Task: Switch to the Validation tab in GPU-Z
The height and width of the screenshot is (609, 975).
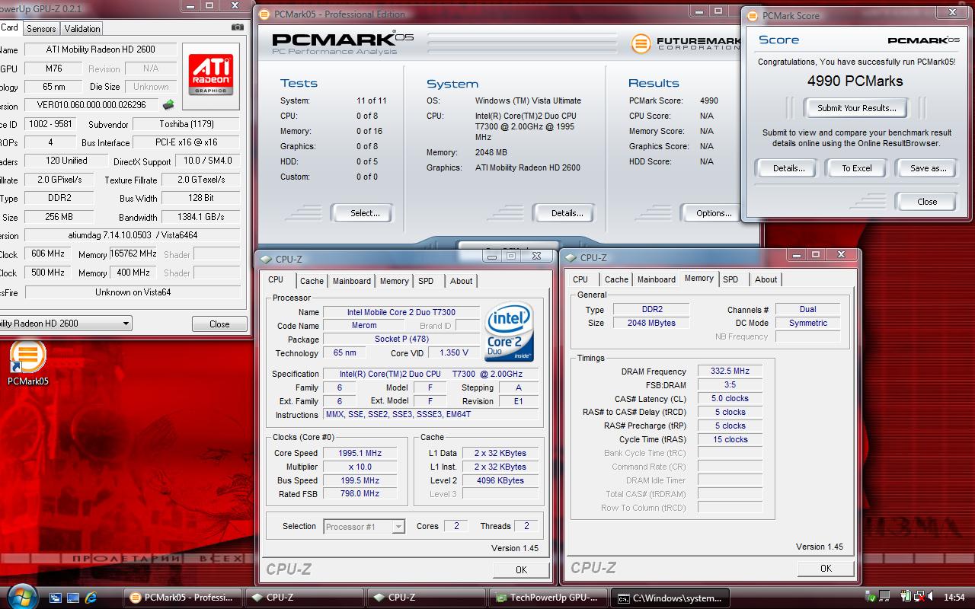Action: click(82, 28)
